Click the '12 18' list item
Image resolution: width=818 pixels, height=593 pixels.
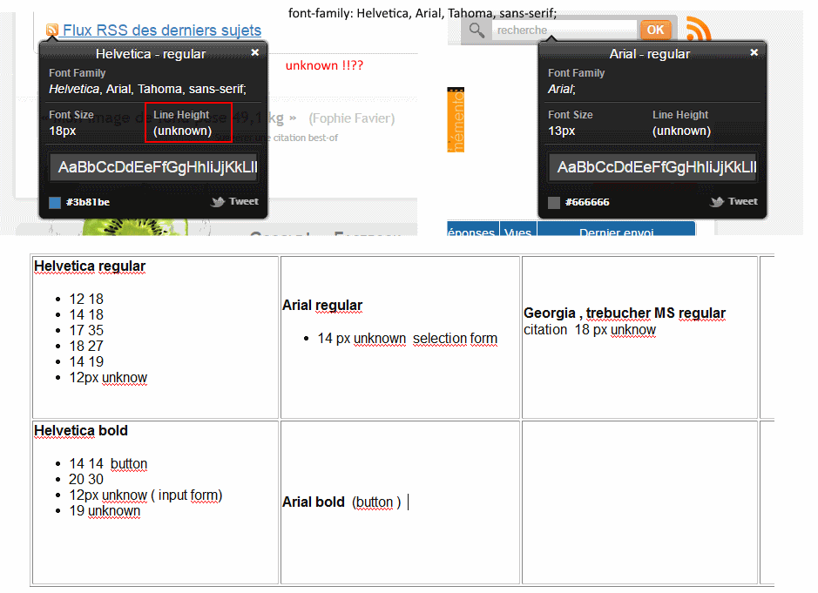(x=86, y=299)
